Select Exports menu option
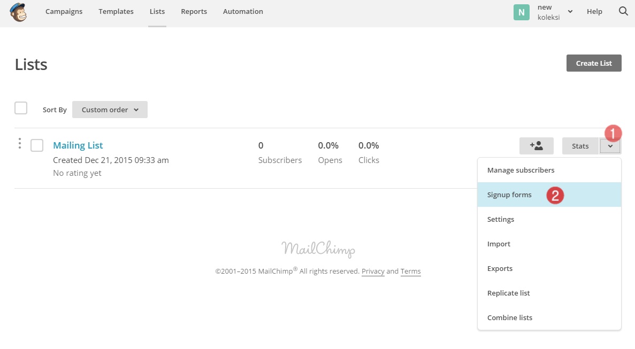This screenshot has height=349, width=635. coord(549,268)
